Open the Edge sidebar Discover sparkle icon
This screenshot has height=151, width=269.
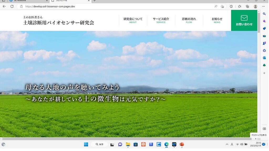(264, 21)
